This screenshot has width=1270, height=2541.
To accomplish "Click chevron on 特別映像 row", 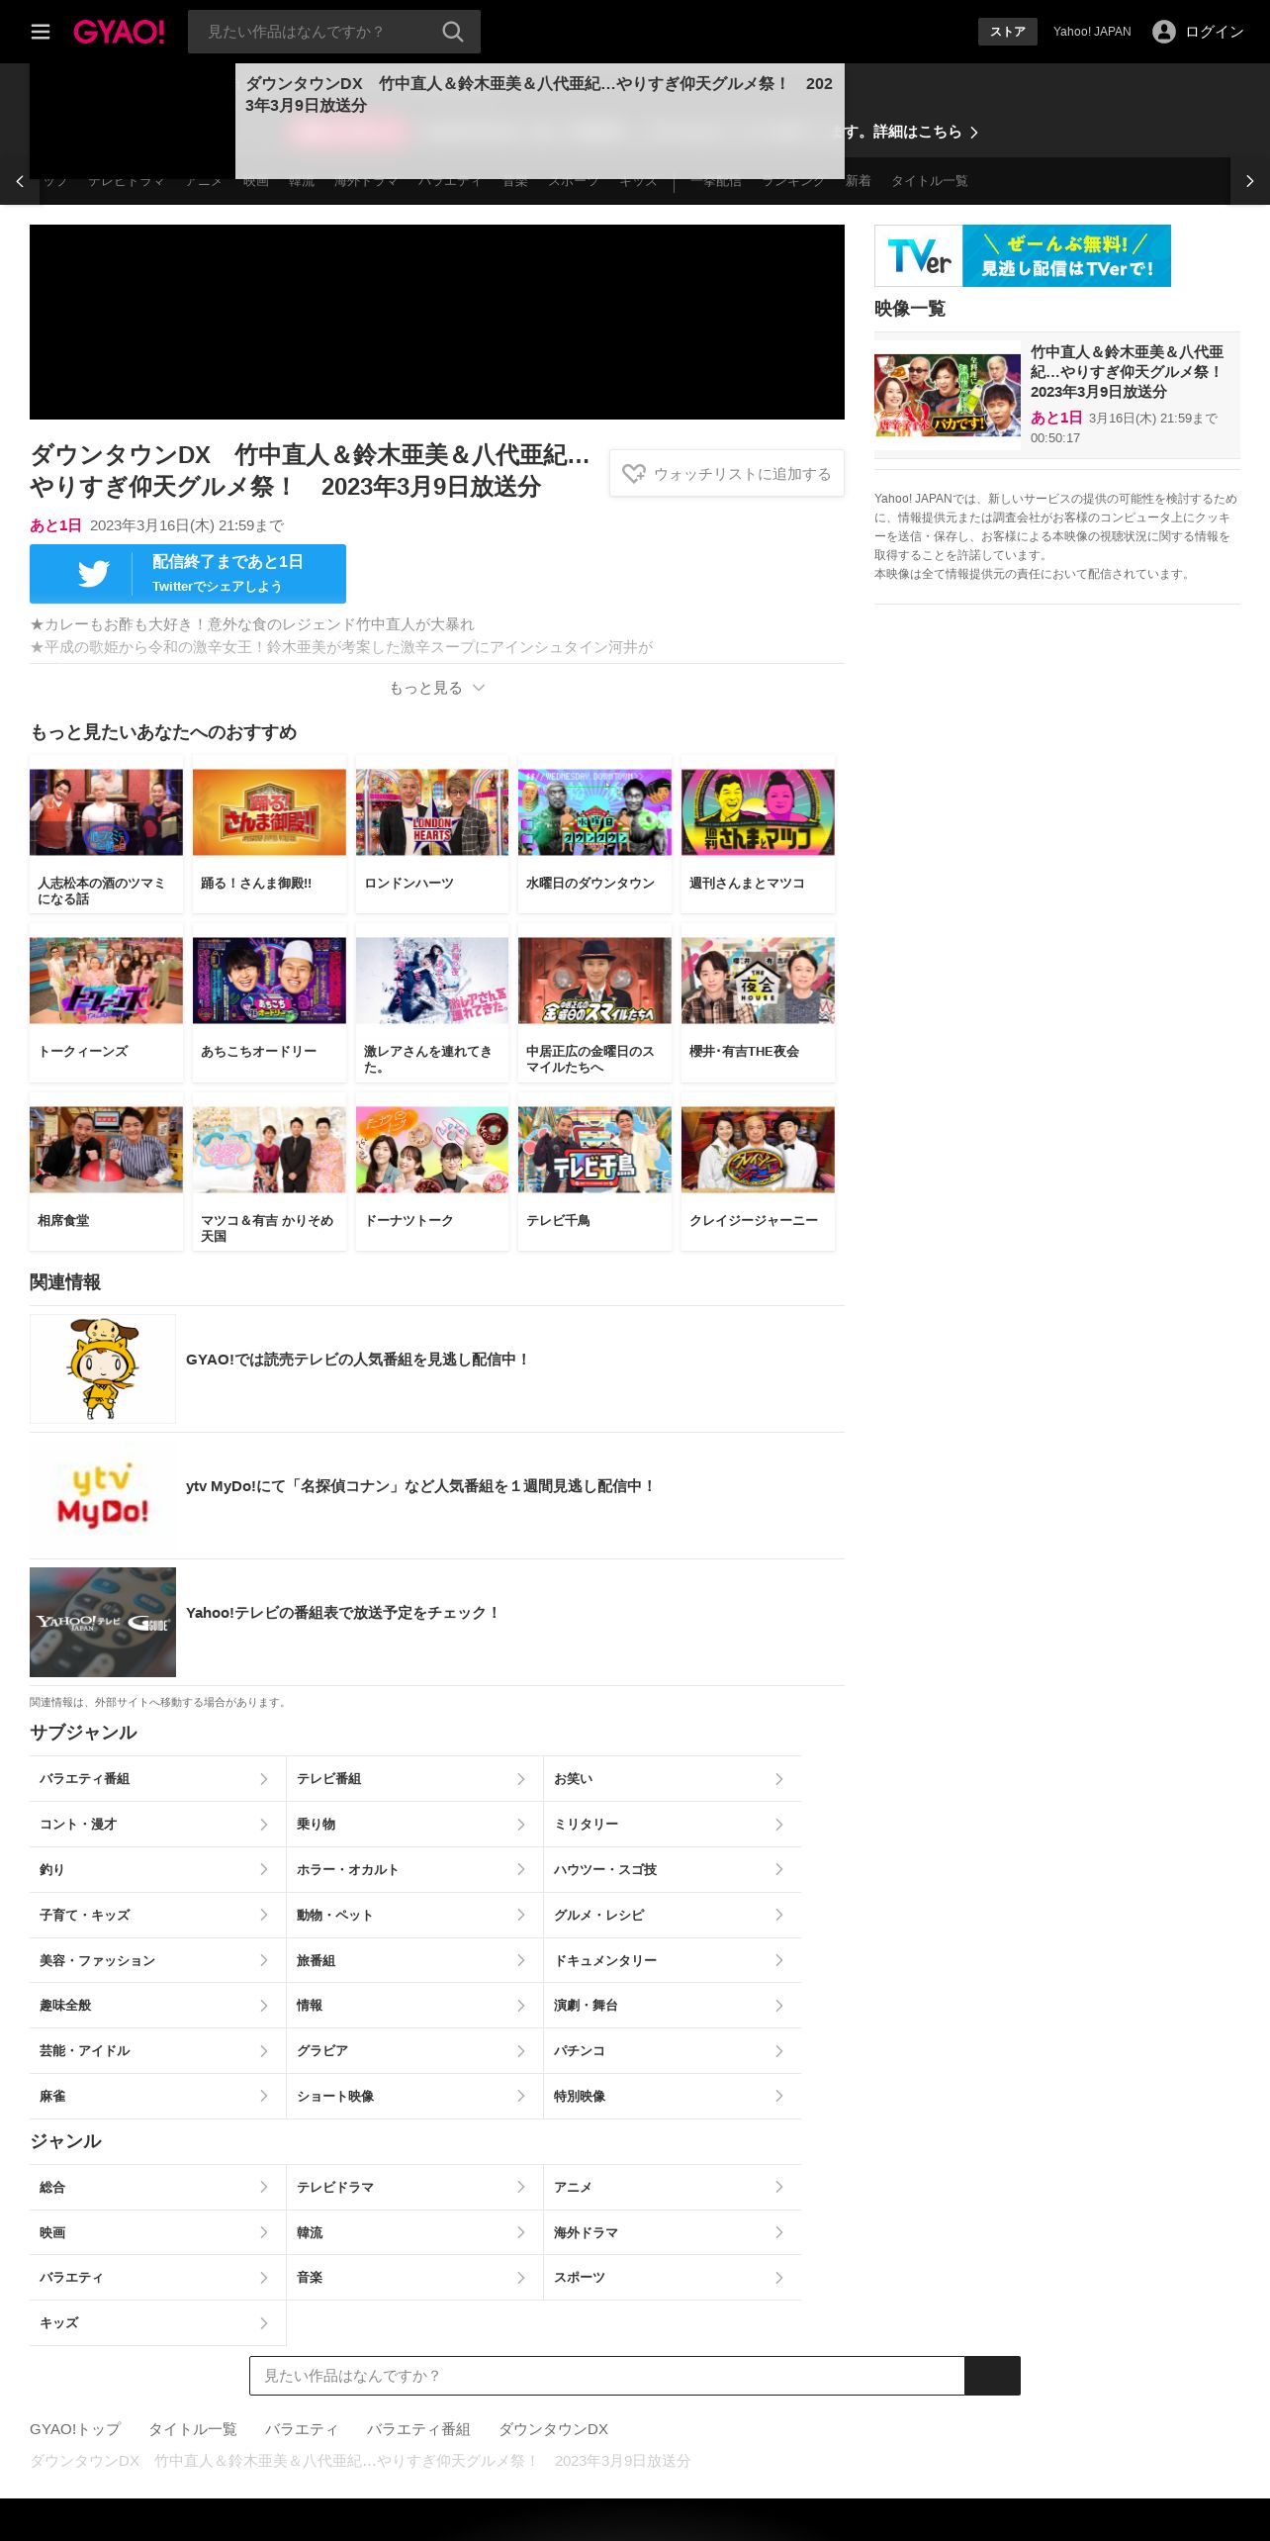I will click(779, 2096).
